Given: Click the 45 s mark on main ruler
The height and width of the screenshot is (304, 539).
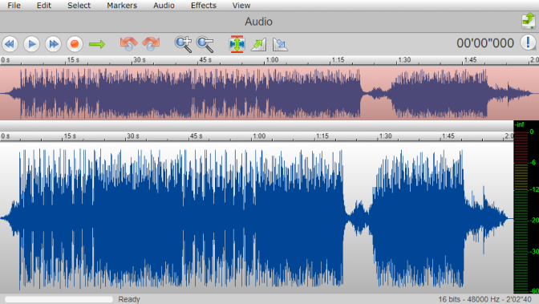Looking at the screenshot, I should pos(196,136).
